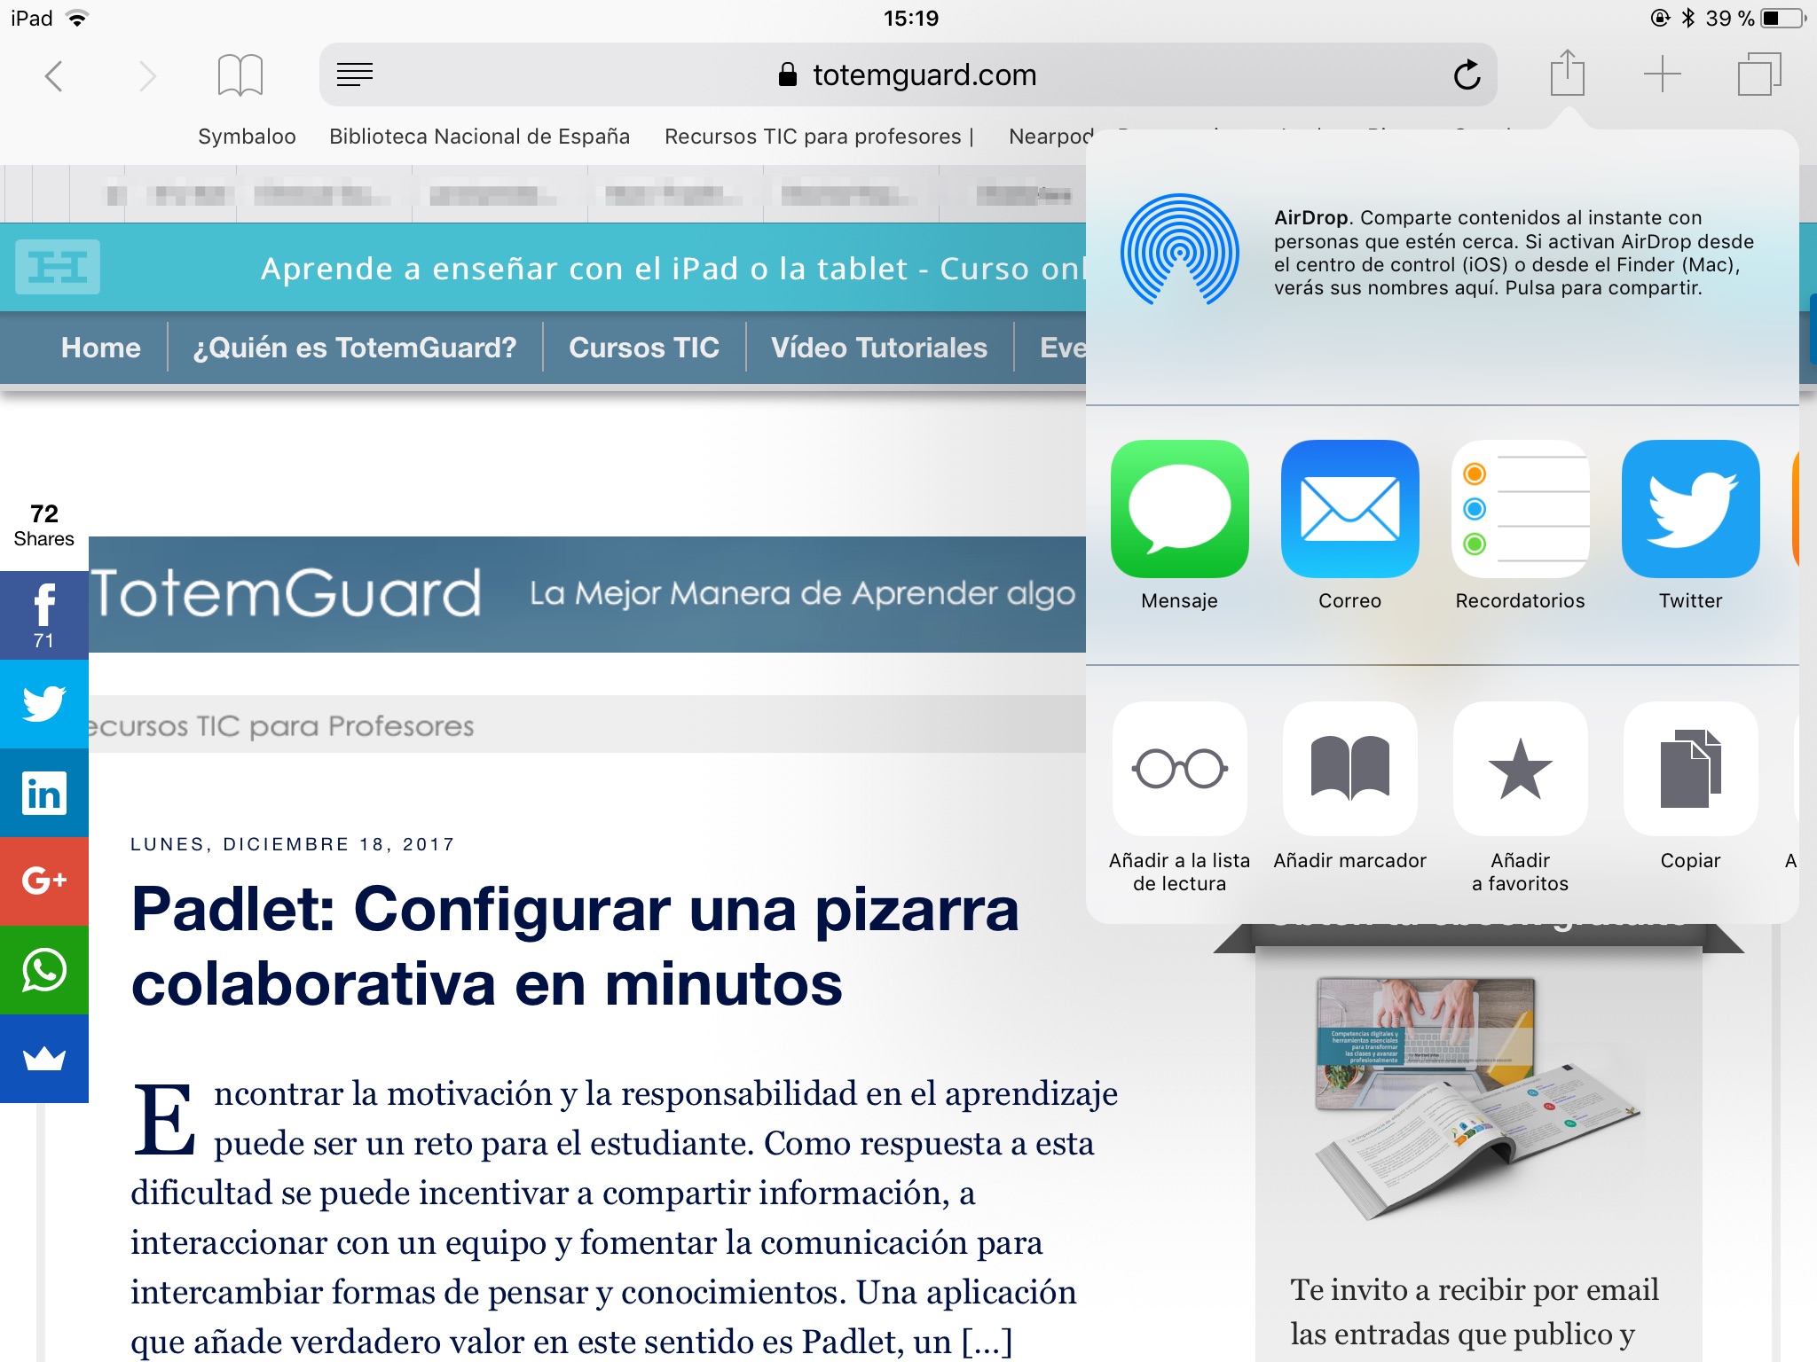The width and height of the screenshot is (1817, 1362).
Task: Tap the TotemGuard header logo
Action: (286, 592)
